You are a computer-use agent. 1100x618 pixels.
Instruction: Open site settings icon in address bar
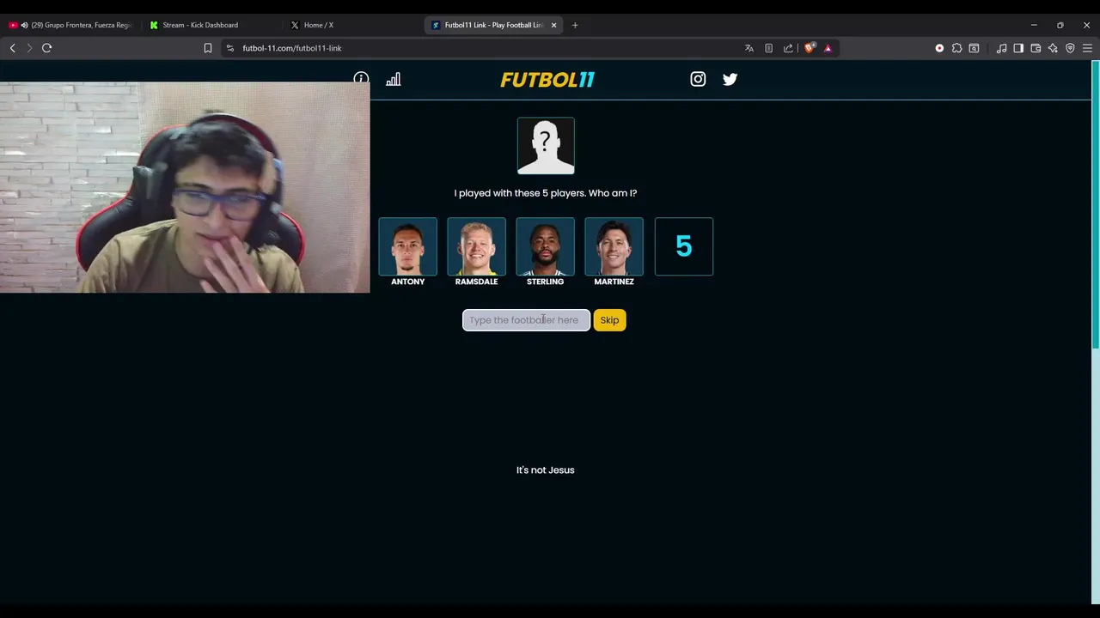click(230, 48)
